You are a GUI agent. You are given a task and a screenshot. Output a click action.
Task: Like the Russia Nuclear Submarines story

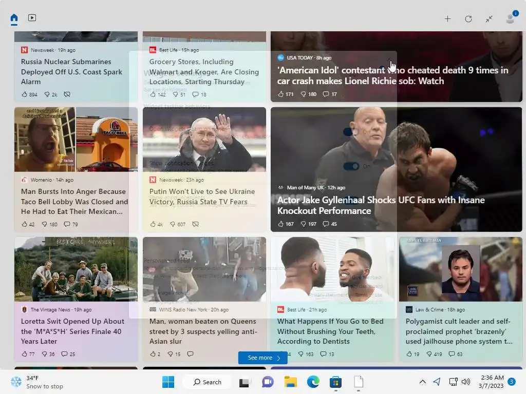29,94
